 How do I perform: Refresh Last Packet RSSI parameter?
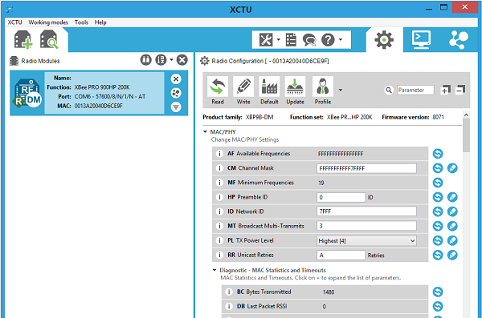coord(438,306)
